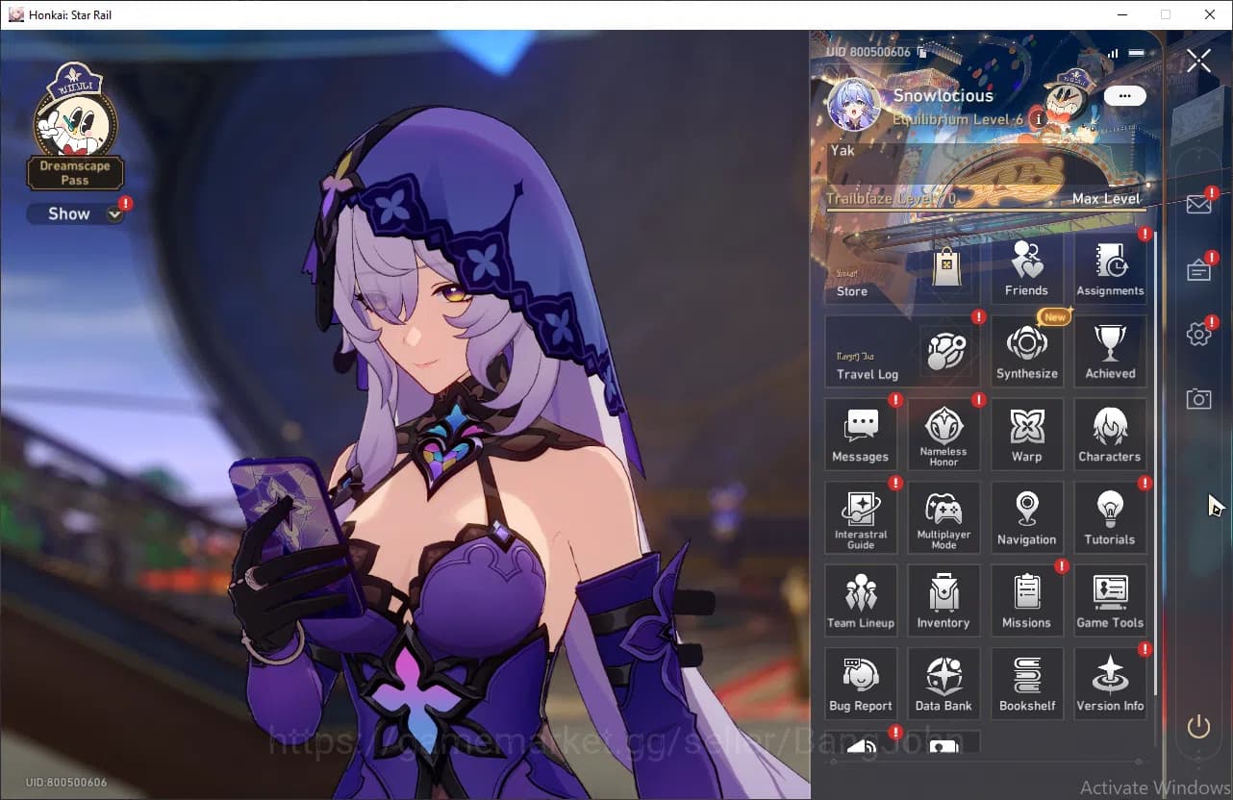Open the settings gear in the sidebar
This screenshot has width=1233, height=800.
pyautogui.click(x=1198, y=334)
